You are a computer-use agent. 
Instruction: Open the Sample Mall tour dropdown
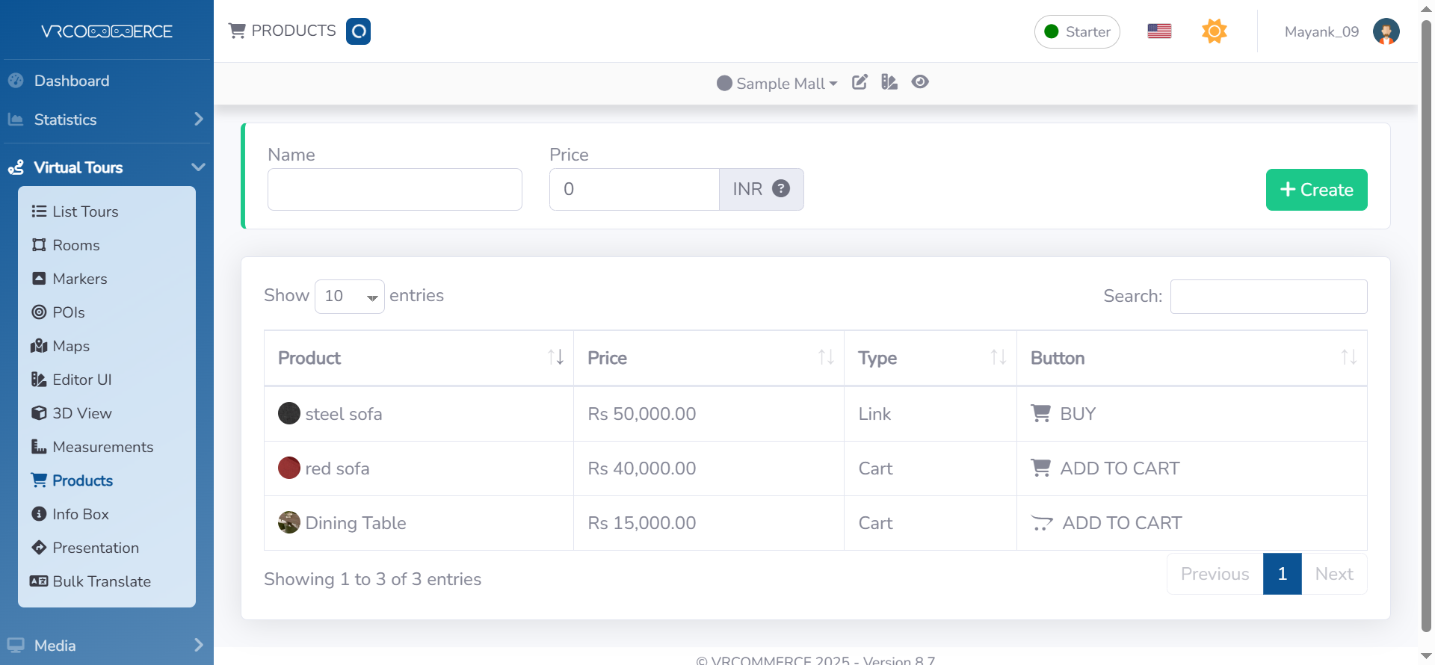(x=777, y=83)
